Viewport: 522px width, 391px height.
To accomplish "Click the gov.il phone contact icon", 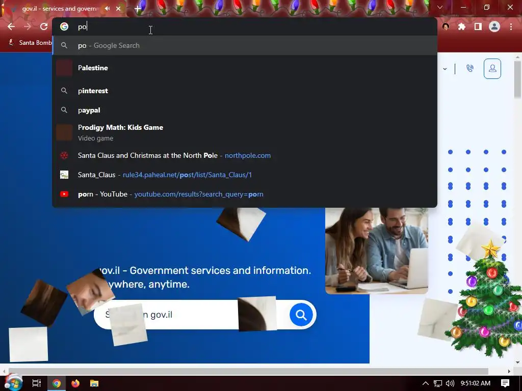I will click(469, 69).
